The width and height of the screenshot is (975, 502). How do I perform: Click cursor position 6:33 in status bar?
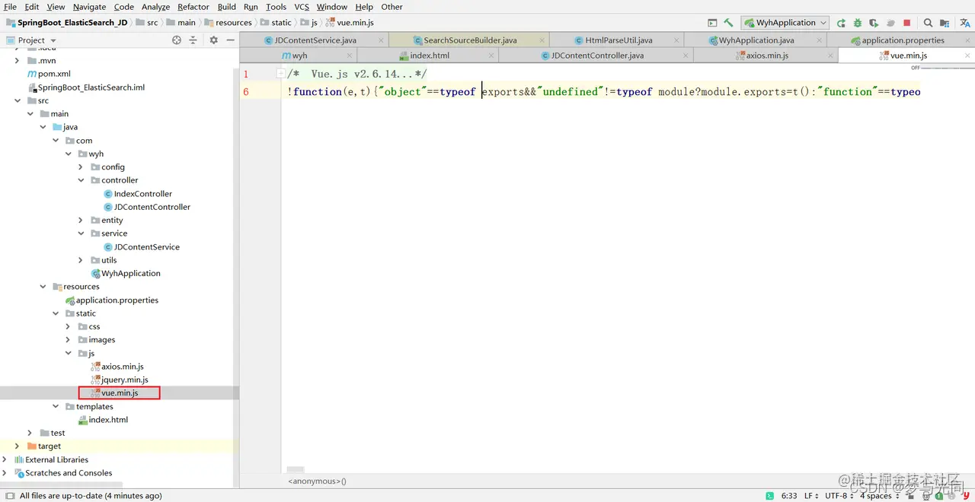789,495
